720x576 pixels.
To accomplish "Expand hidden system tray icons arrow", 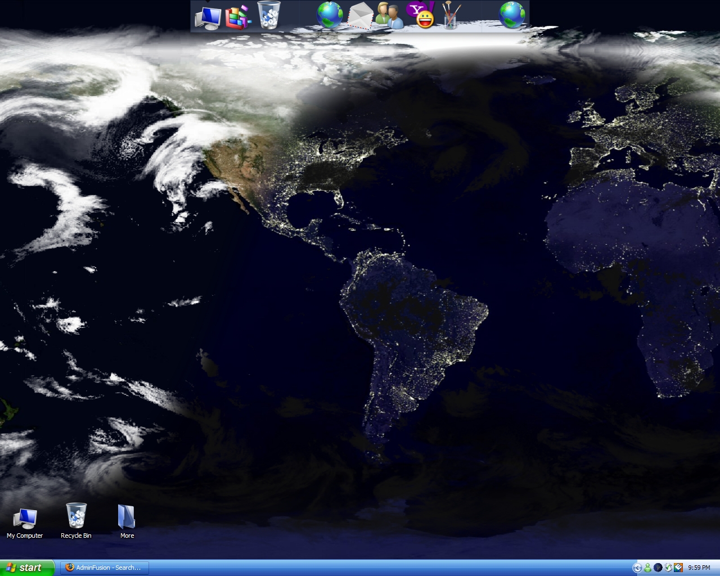I will tap(637, 568).
